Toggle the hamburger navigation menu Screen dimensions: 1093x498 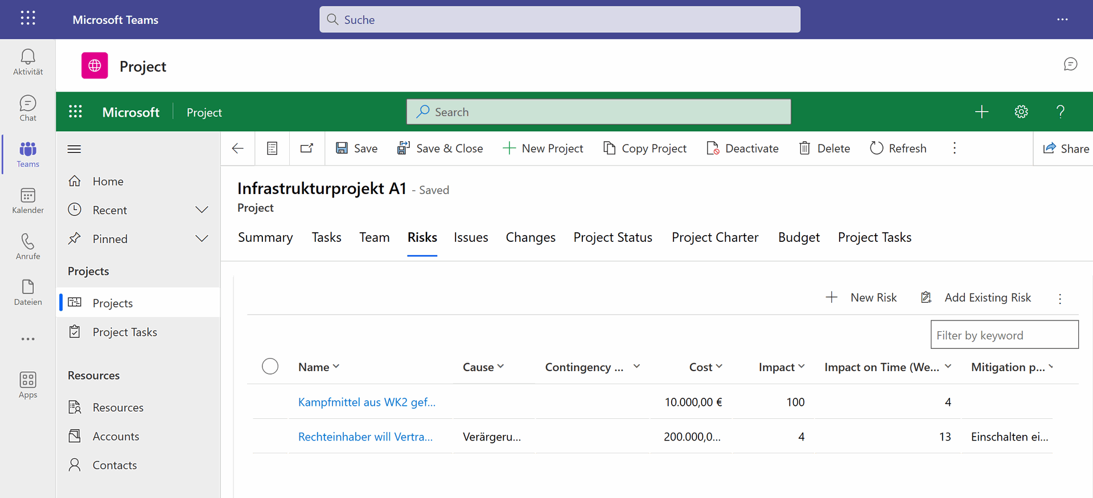coord(74,149)
